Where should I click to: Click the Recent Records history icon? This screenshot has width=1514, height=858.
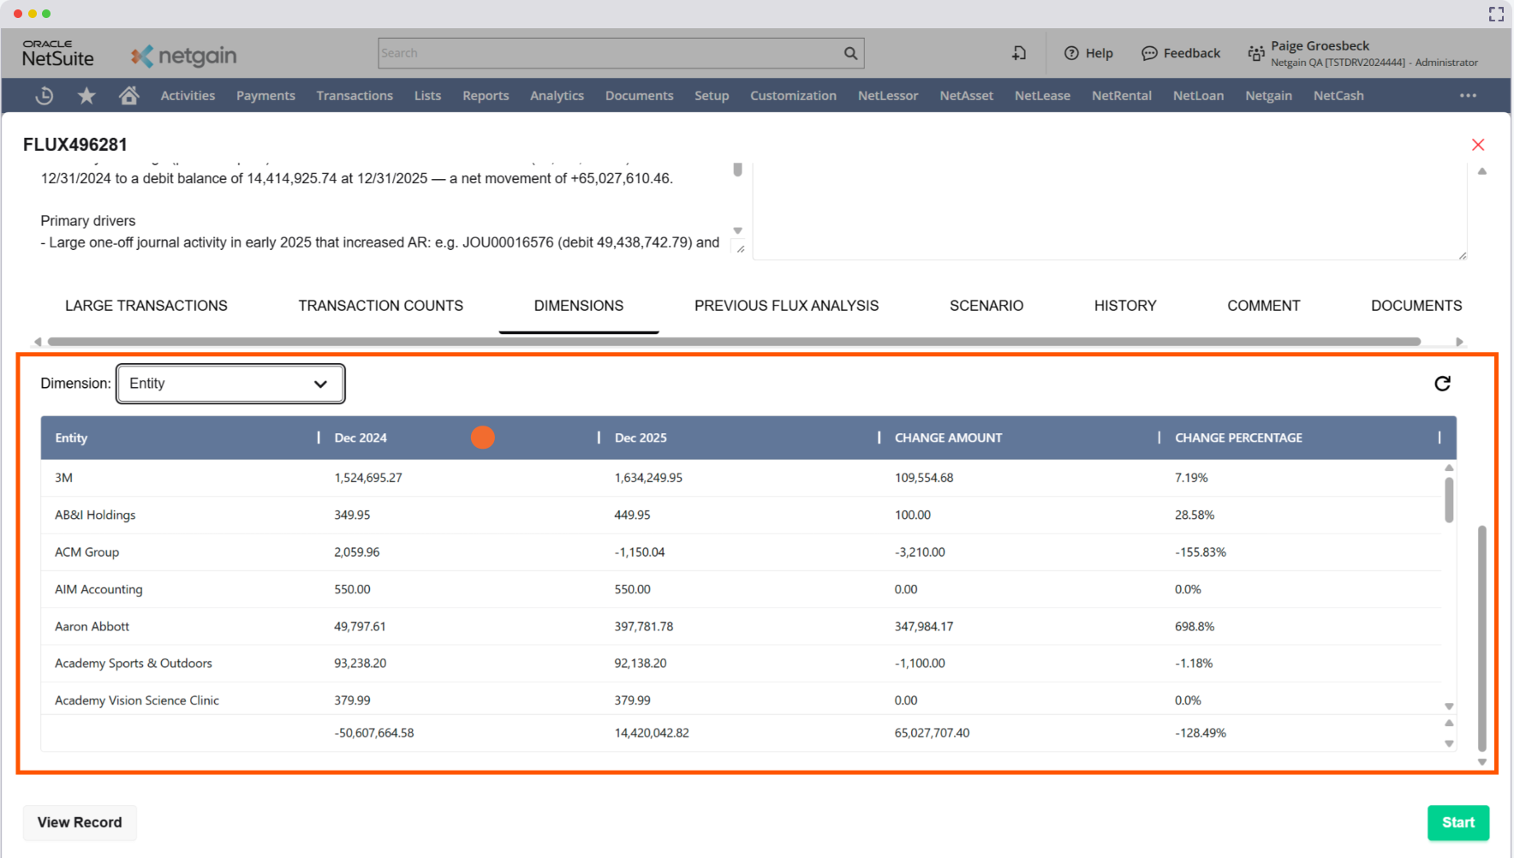pos(45,96)
